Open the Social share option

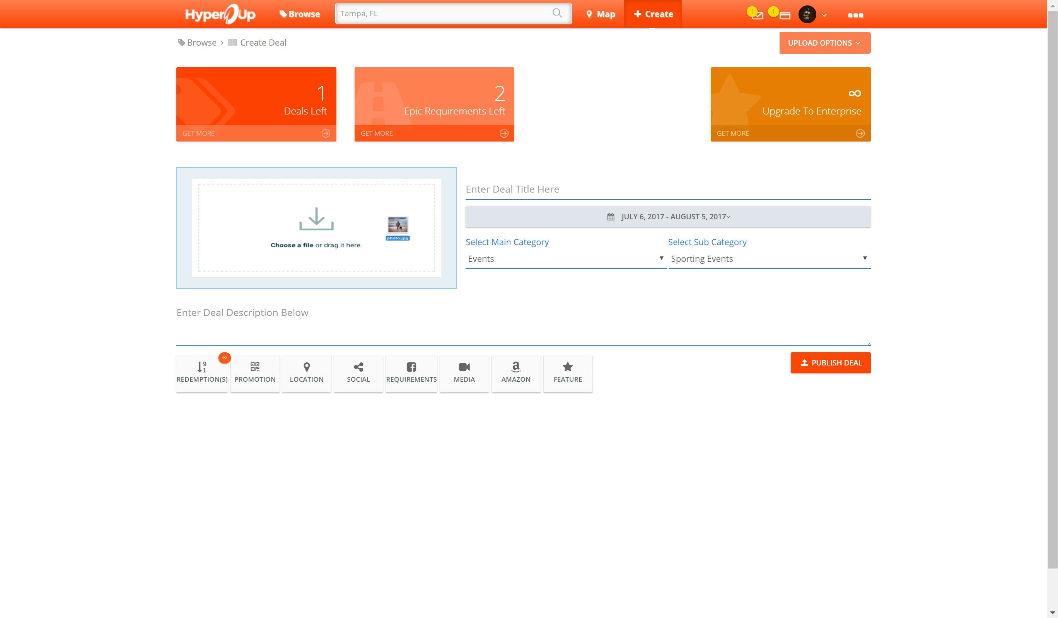click(358, 373)
